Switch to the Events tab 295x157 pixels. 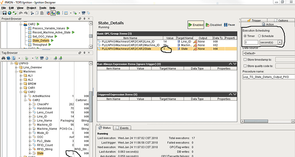coord(122,128)
